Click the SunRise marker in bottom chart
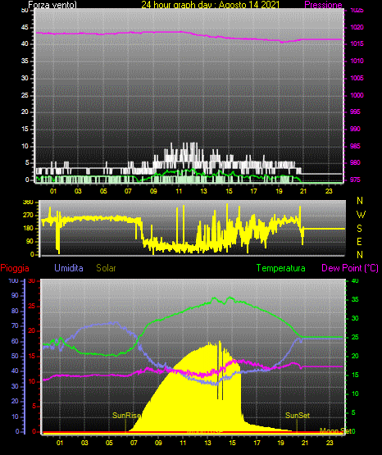The height and width of the screenshot is (455, 382). [x=126, y=416]
